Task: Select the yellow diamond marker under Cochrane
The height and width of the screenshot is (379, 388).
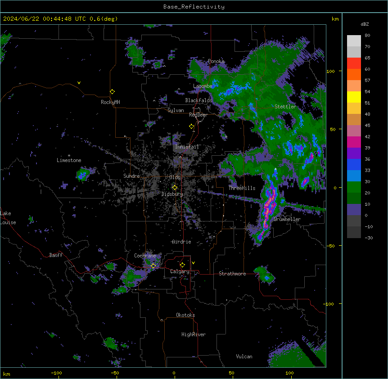Action: coord(153,266)
